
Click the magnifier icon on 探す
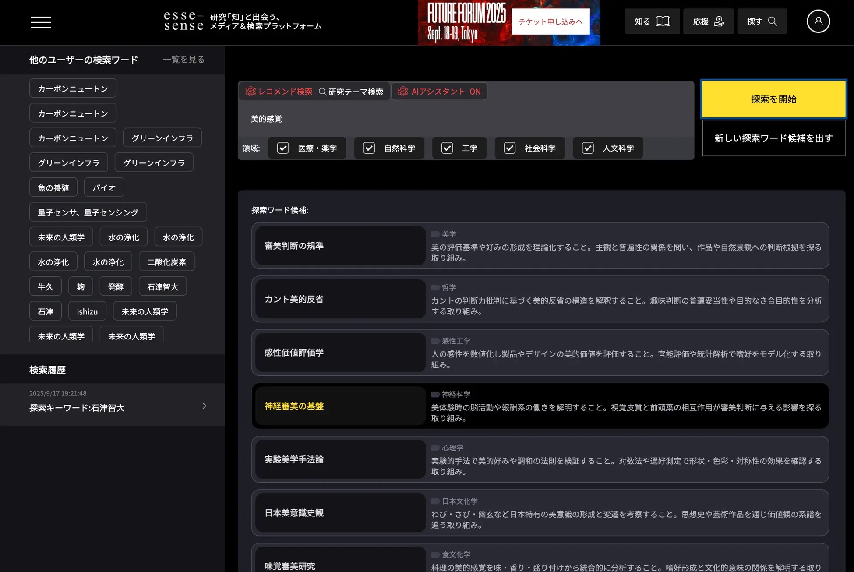773,21
